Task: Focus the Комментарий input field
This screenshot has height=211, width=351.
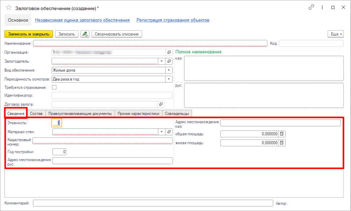Action: click(x=153, y=203)
